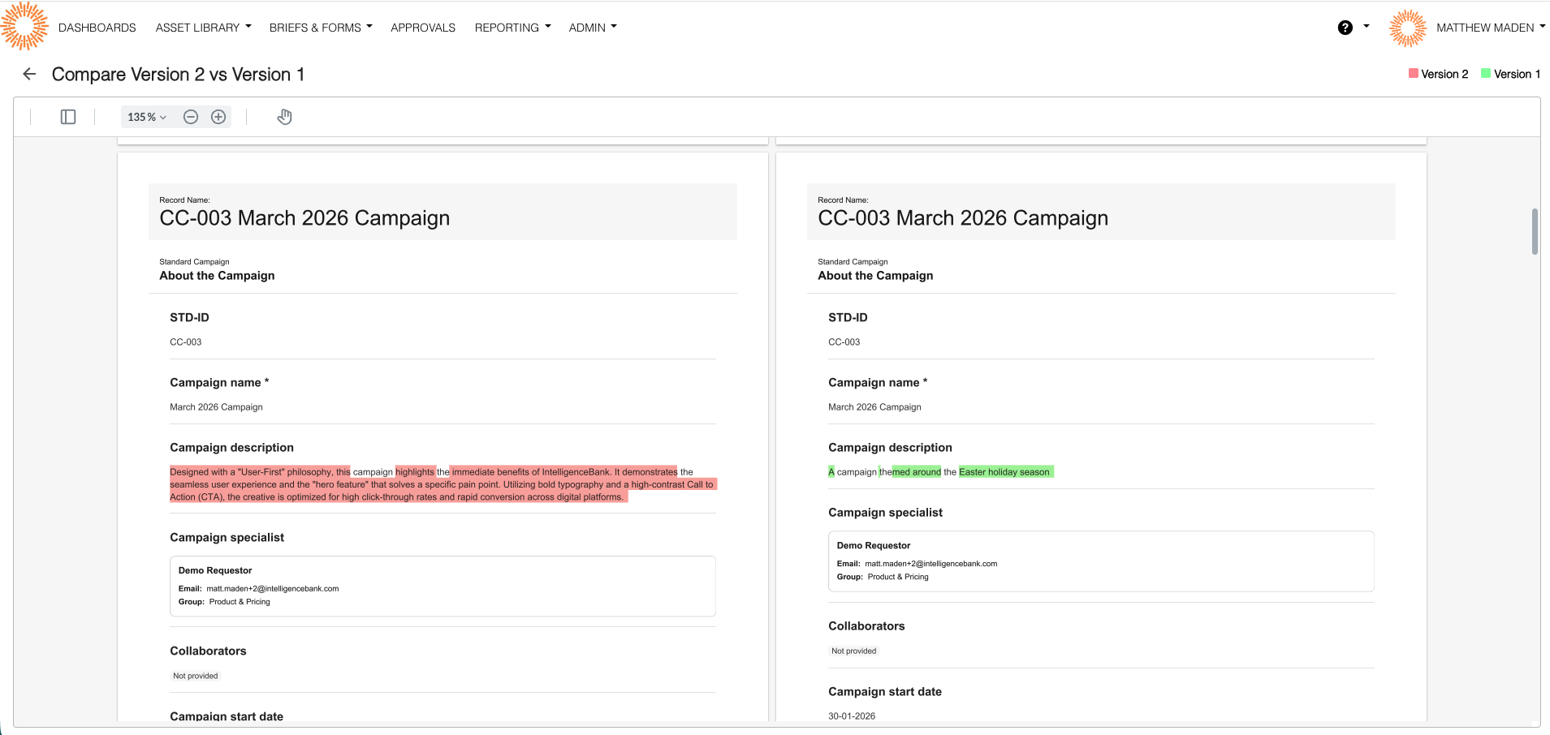Click the help question mark icon
The width and height of the screenshot is (1550, 735).
pyautogui.click(x=1345, y=28)
